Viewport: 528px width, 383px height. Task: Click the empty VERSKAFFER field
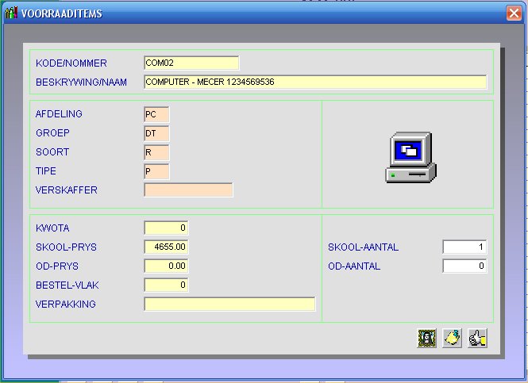(188, 190)
